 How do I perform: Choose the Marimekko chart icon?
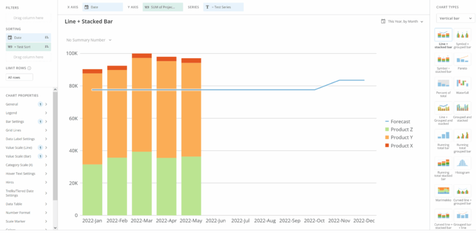coord(443,191)
